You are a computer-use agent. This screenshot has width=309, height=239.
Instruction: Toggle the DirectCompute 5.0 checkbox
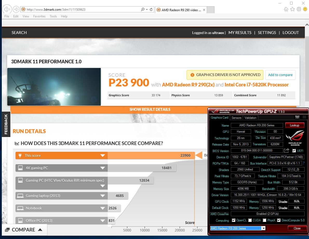pos(279,220)
